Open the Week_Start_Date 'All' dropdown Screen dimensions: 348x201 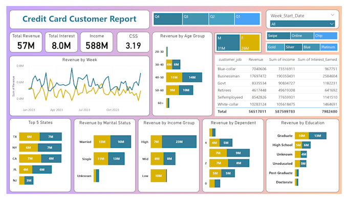coord(302,24)
